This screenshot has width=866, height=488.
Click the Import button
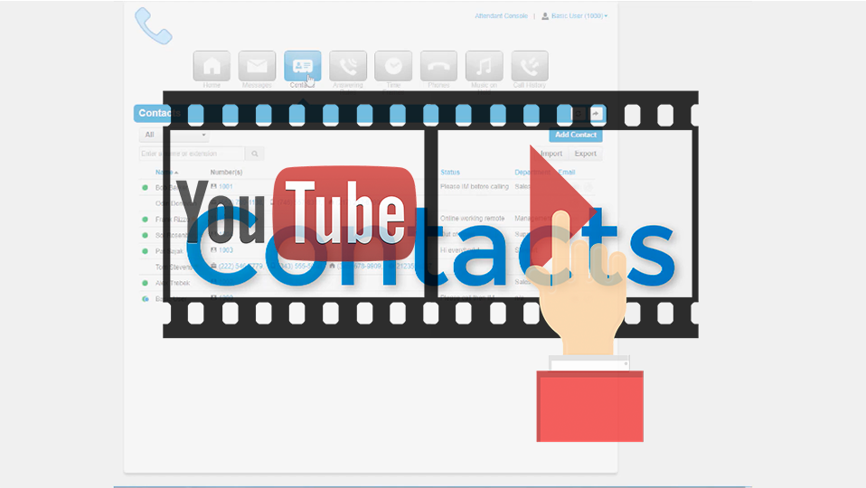pos(551,154)
